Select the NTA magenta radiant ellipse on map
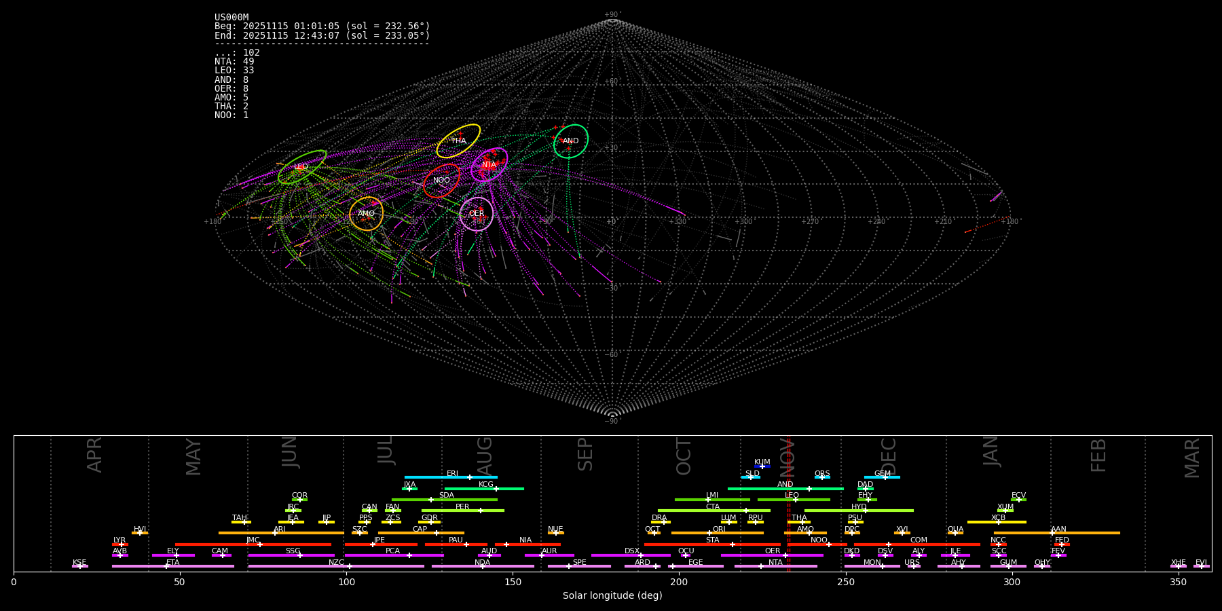 (x=489, y=165)
